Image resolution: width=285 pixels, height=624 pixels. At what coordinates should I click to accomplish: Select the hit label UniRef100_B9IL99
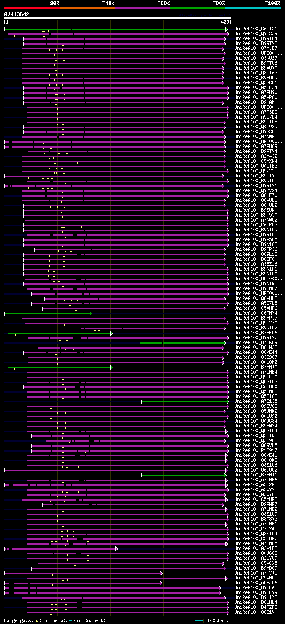255,592
